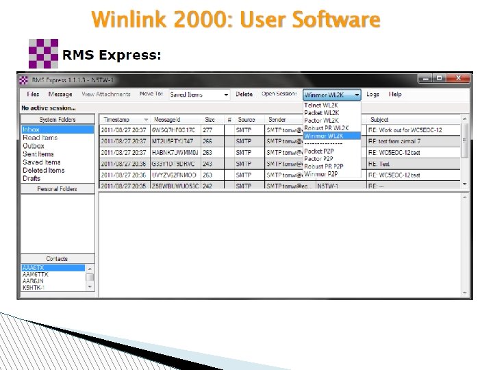Click preview pane scroll up arrow

click(x=464, y=197)
